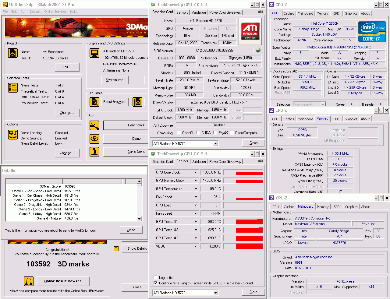
Task: Click the Benchmark run icon
Action: [x=94, y=125]
